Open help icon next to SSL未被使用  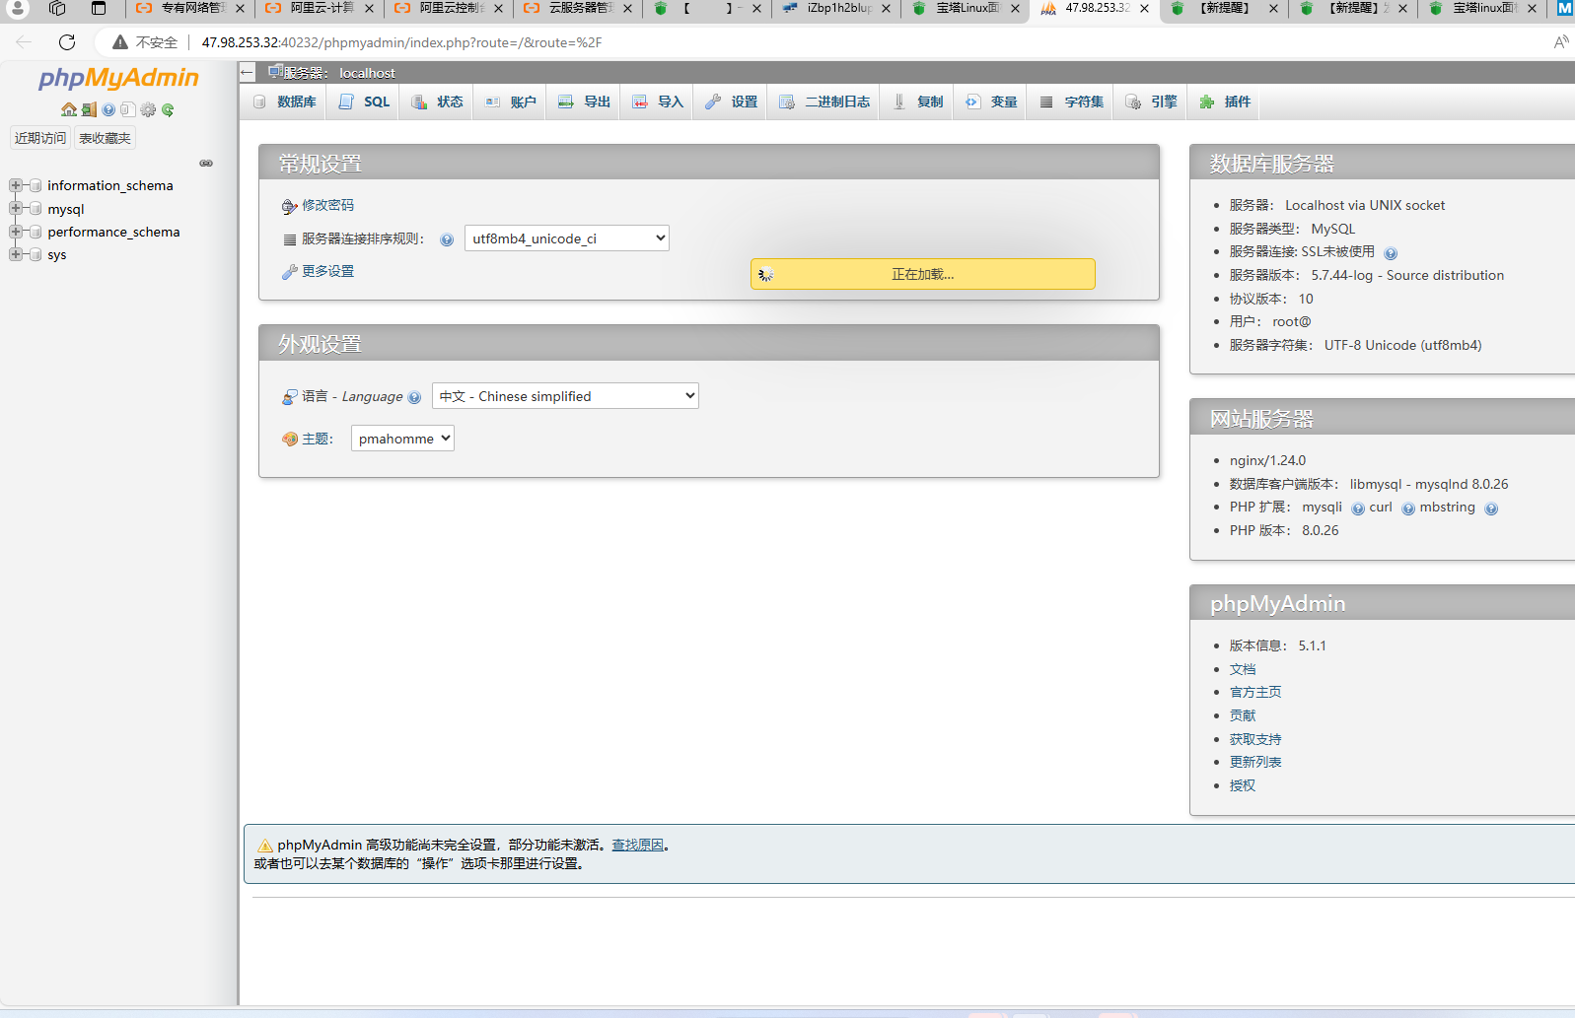[1391, 253]
